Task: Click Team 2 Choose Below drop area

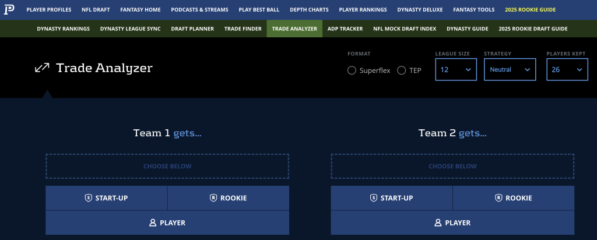Action: (452, 166)
